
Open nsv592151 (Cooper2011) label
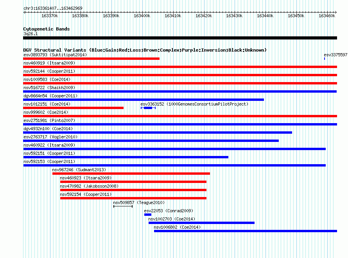(x=49, y=153)
